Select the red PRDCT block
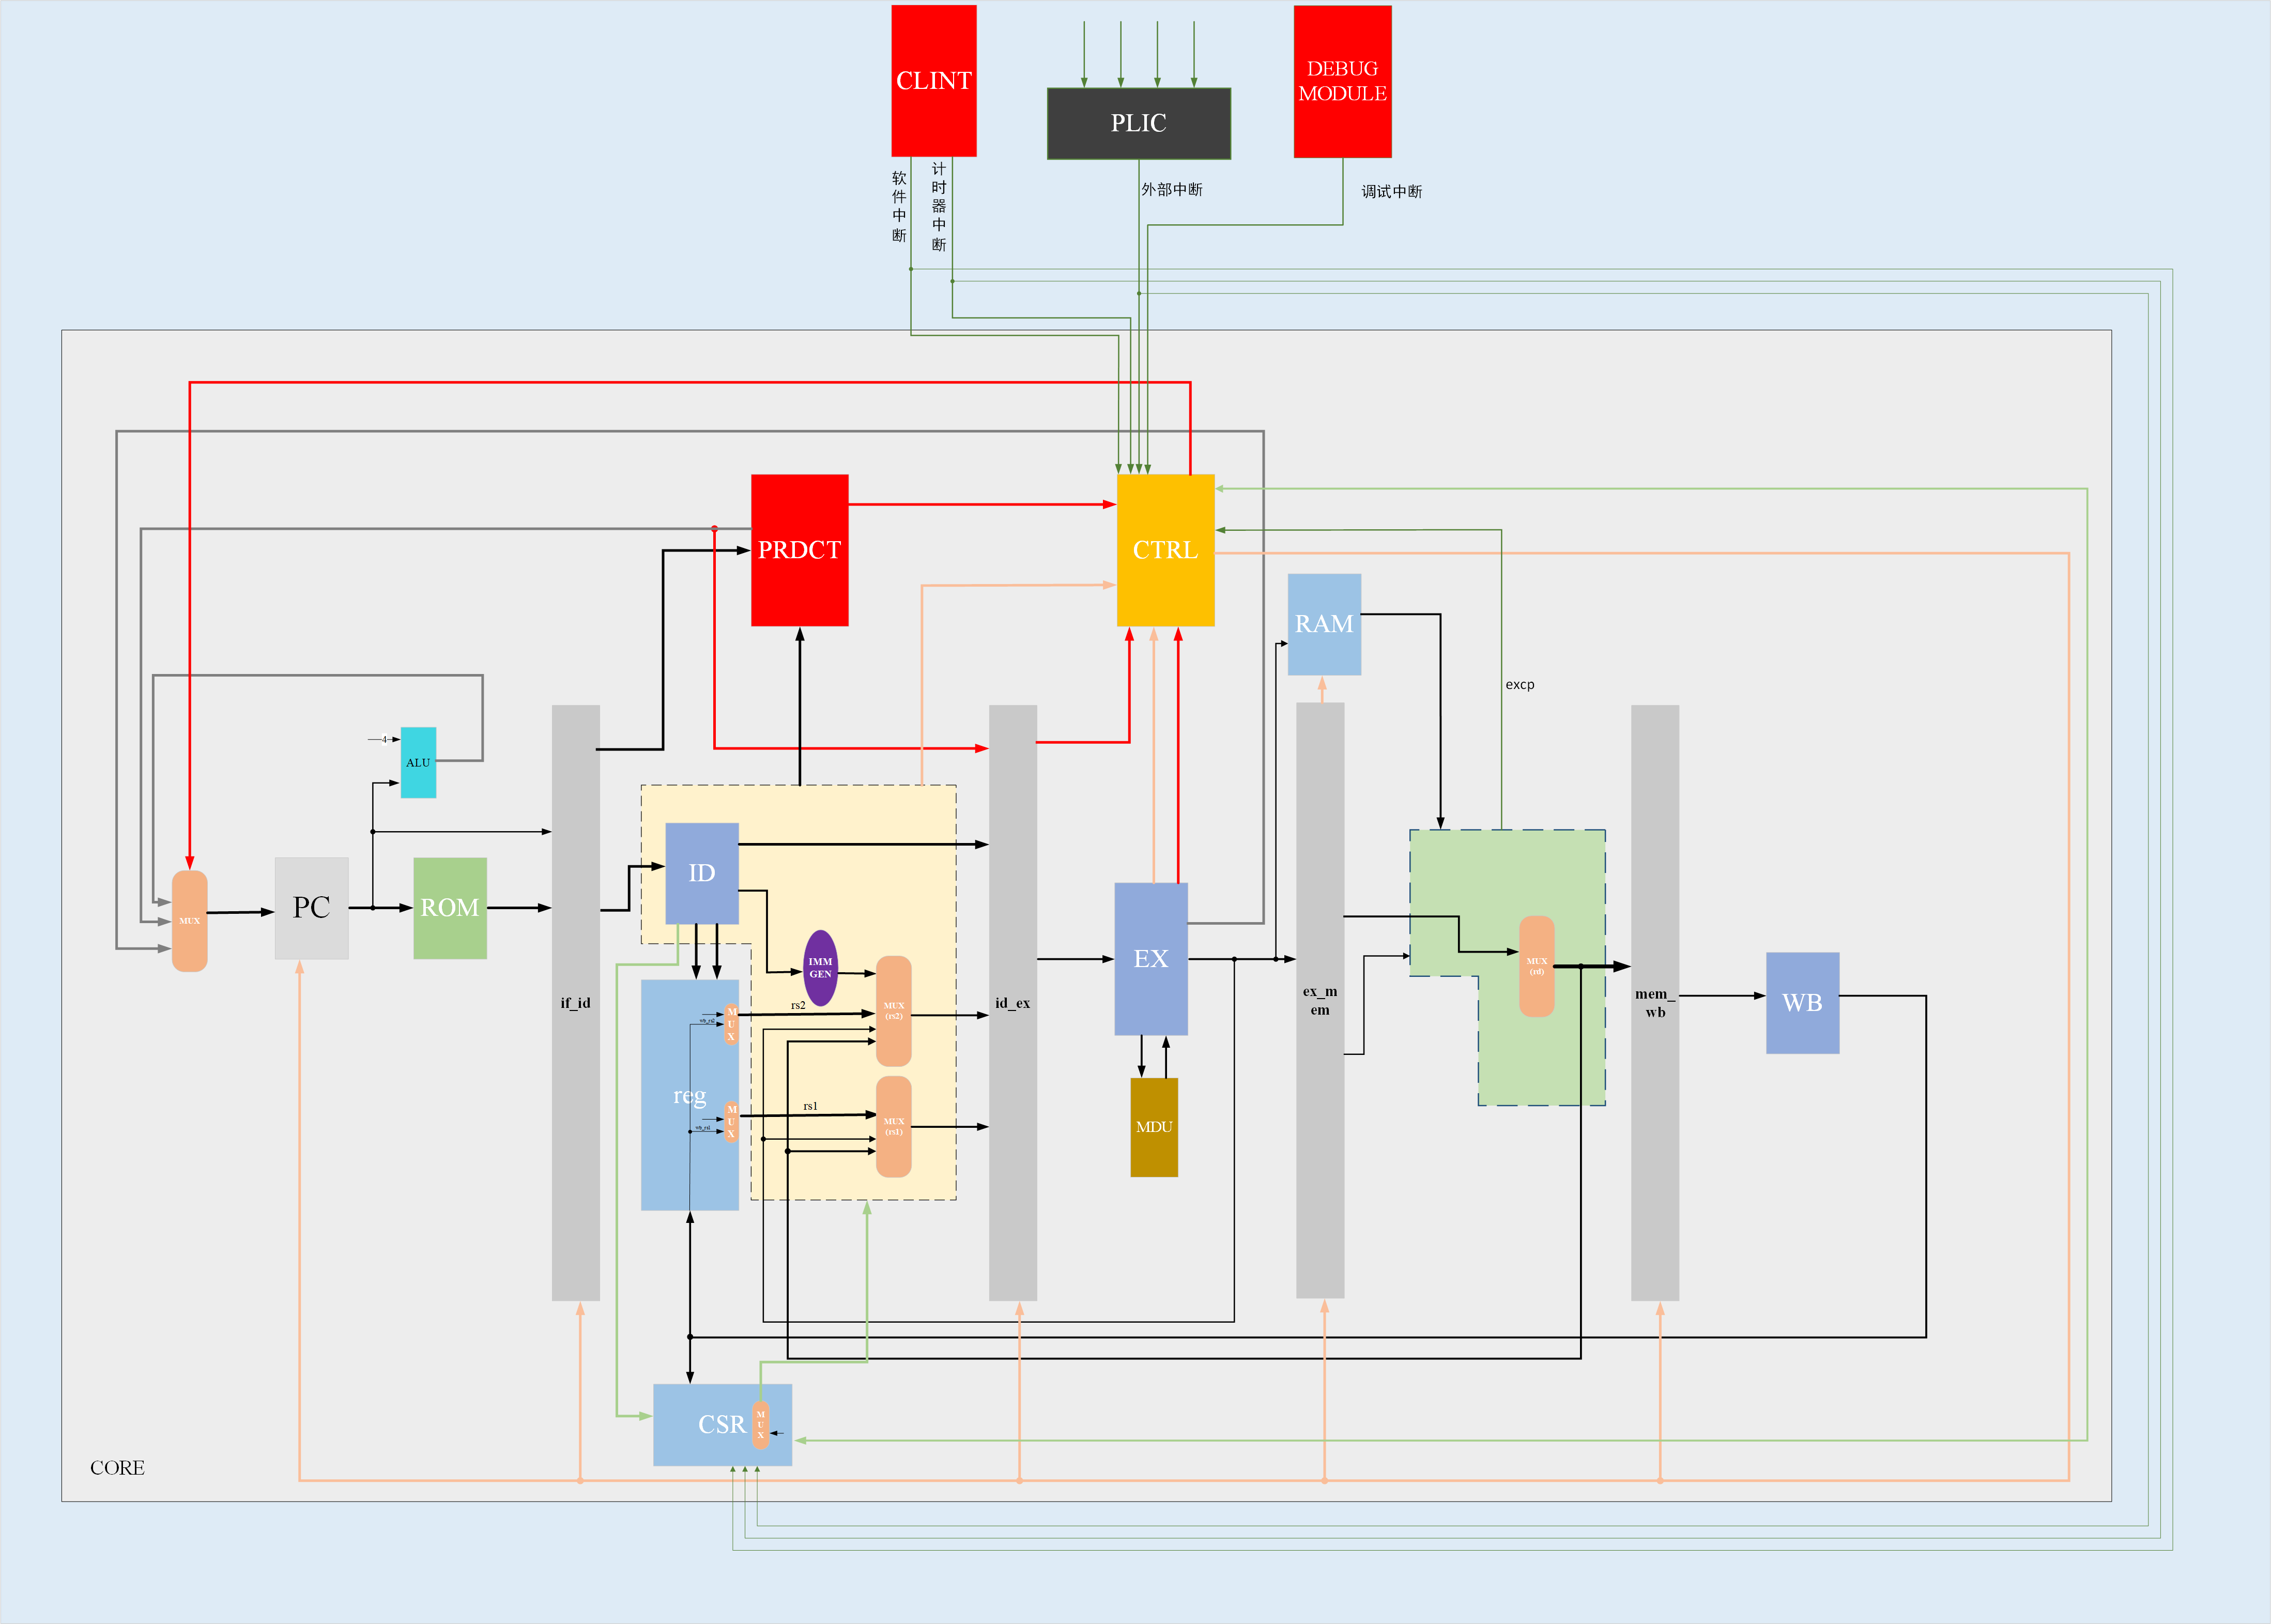2271x1624 pixels. pos(799,550)
